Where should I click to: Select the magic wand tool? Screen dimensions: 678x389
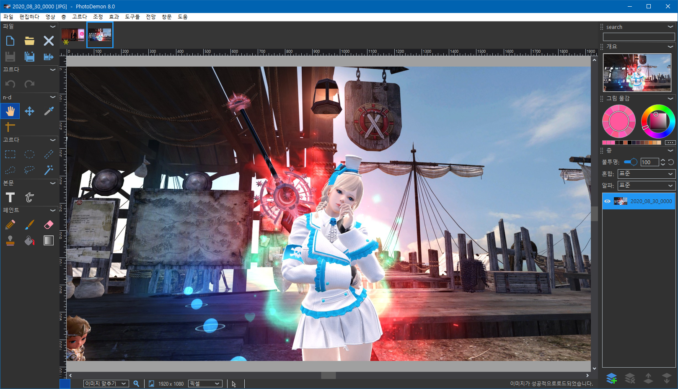point(49,170)
